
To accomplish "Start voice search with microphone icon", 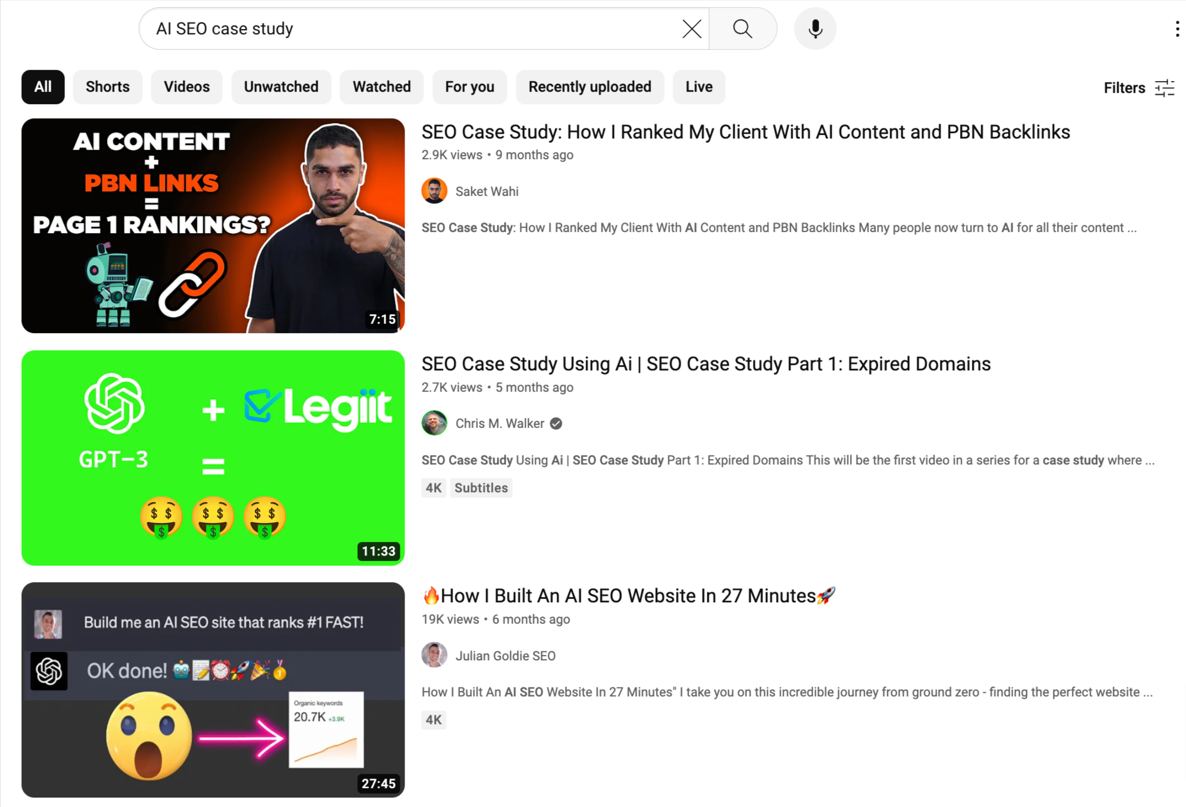I will [x=815, y=28].
